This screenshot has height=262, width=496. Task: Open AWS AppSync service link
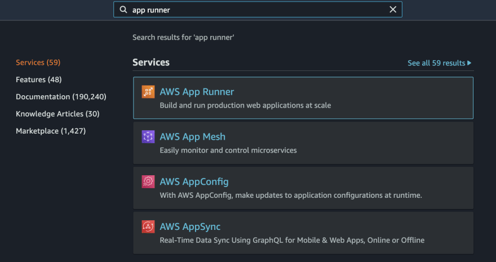190,227
